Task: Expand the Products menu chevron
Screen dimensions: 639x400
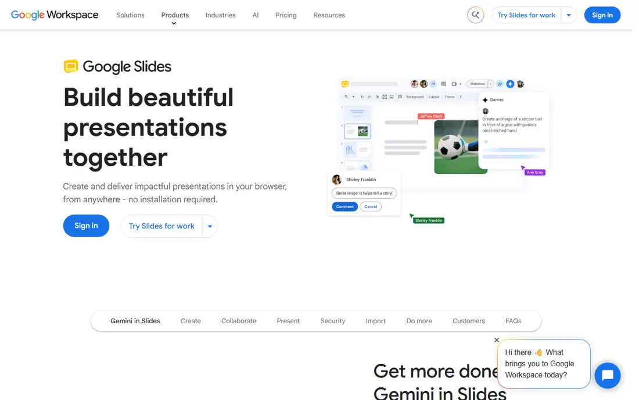Action: [174, 24]
